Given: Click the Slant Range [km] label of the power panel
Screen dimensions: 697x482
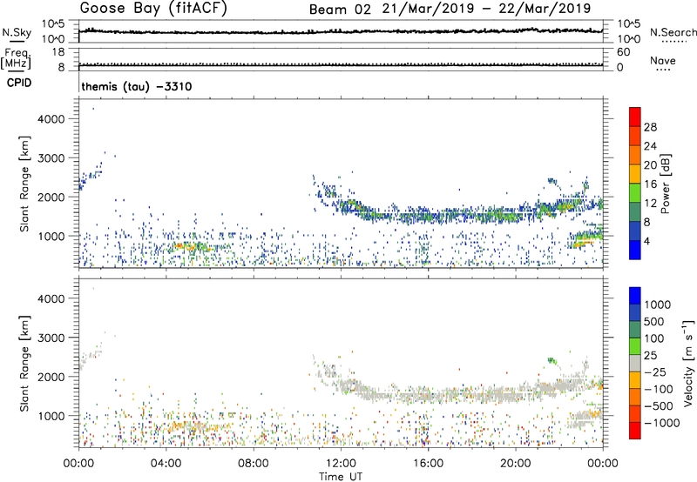Looking at the screenshot, I should tap(24, 184).
